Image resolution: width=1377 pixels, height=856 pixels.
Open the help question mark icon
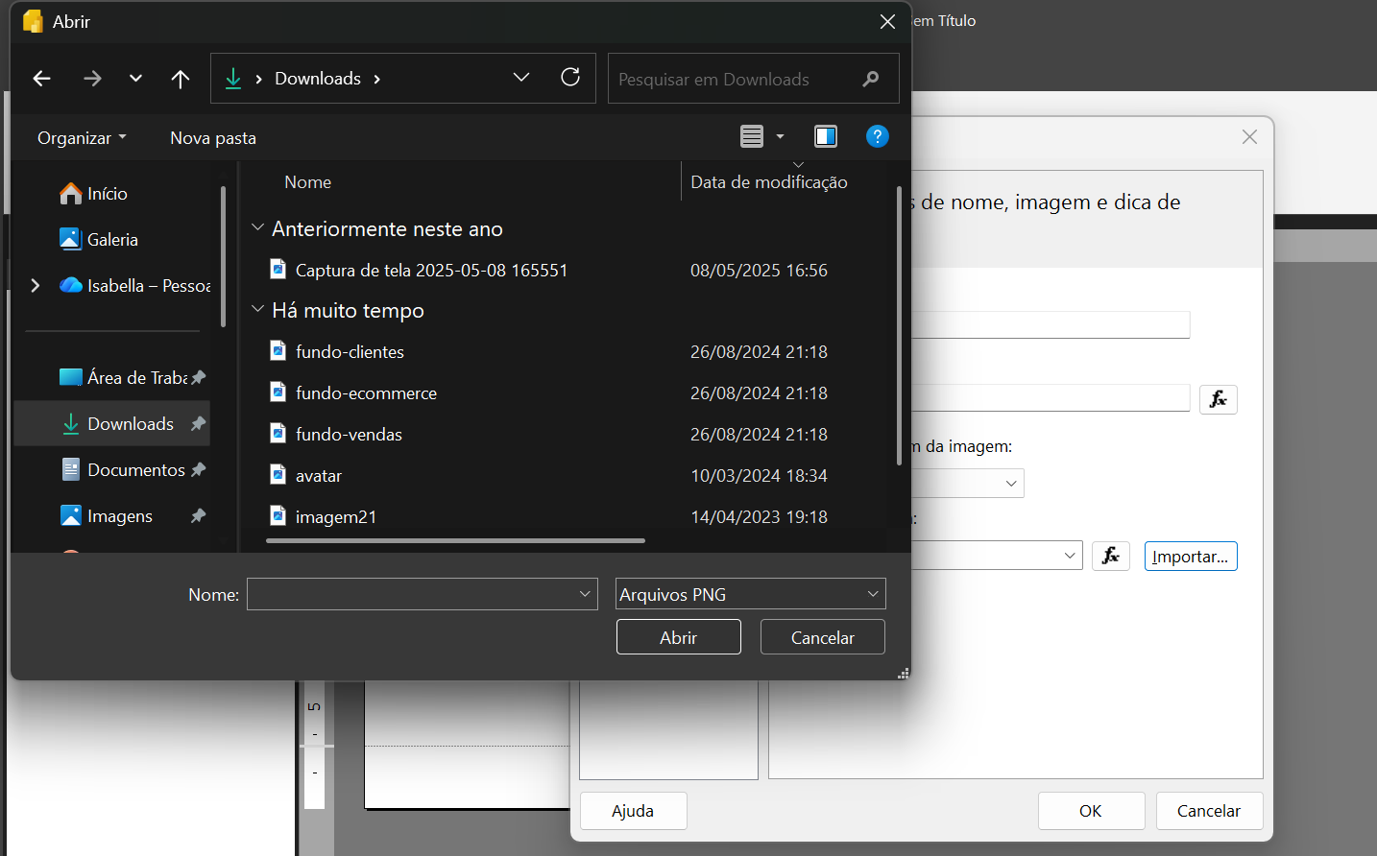point(877,136)
